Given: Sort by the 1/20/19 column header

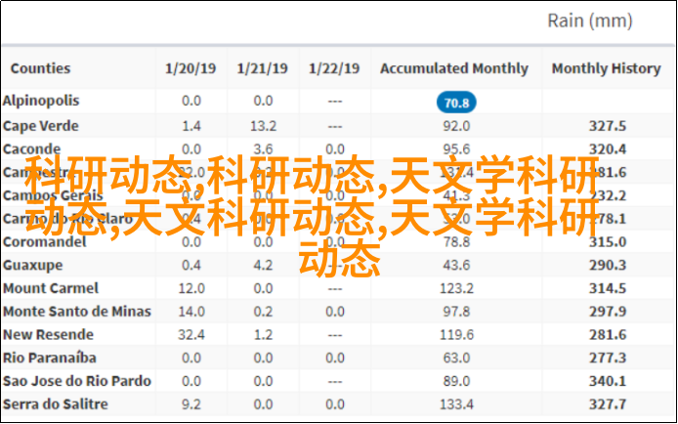Looking at the screenshot, I should 191,68.
